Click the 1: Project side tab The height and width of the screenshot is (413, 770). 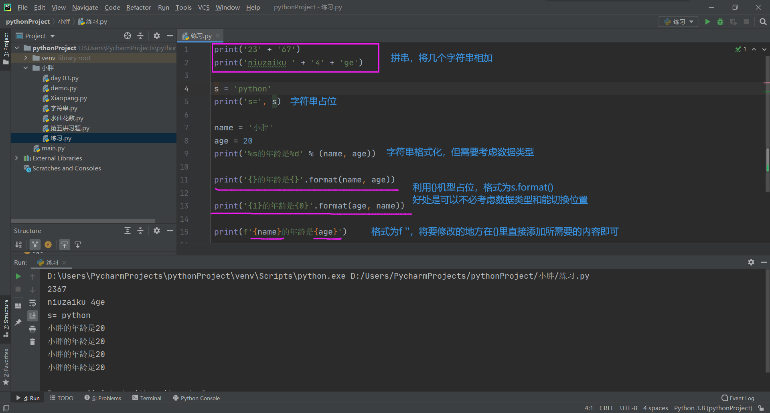tap(6, 49)
